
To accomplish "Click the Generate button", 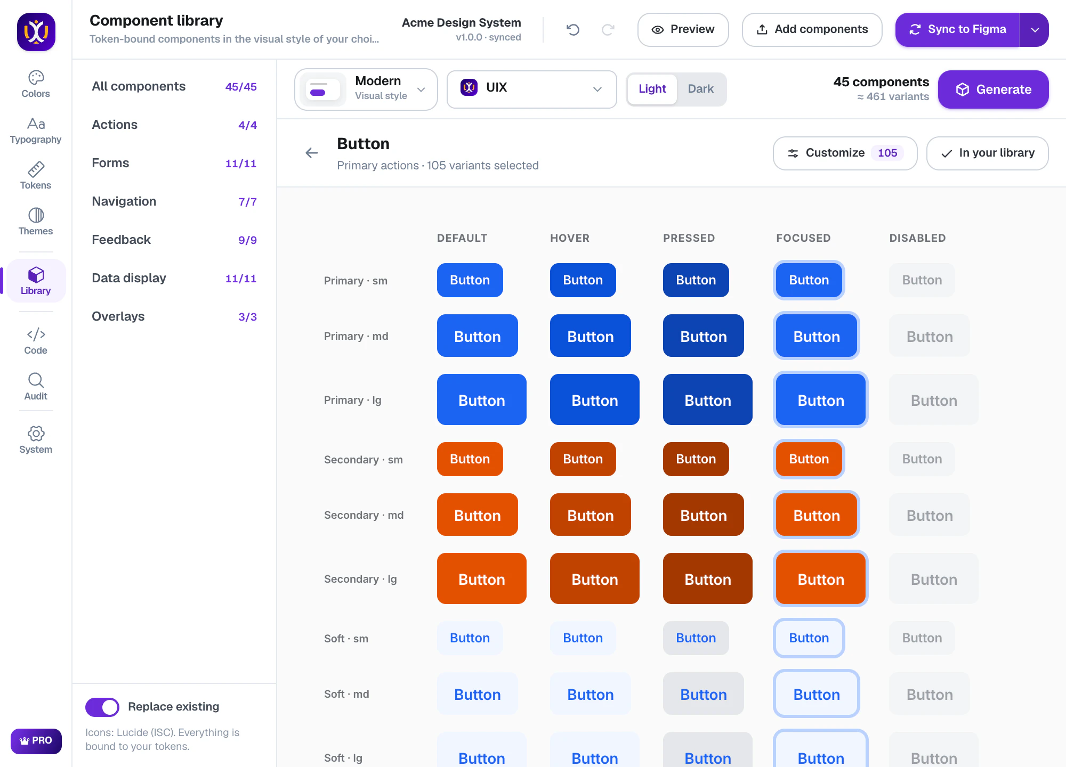I will coord(993,89).
